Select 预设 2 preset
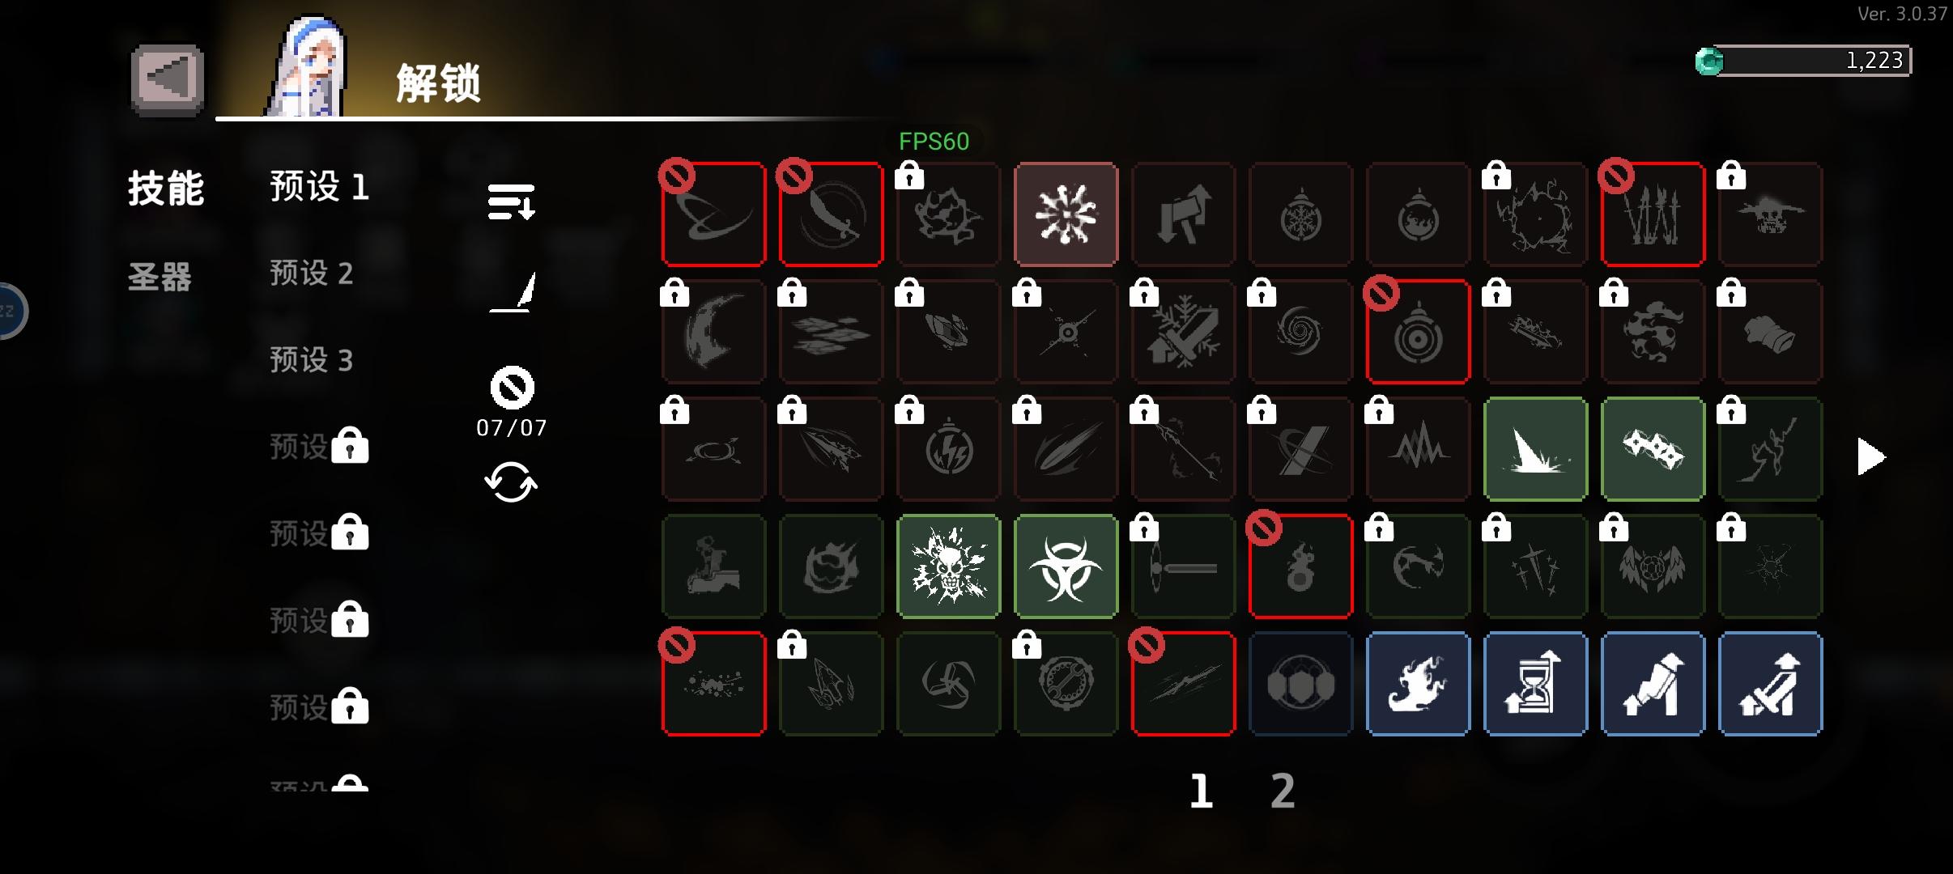The width and height of the screenshot is (1953, 874). tap(312, 274)
